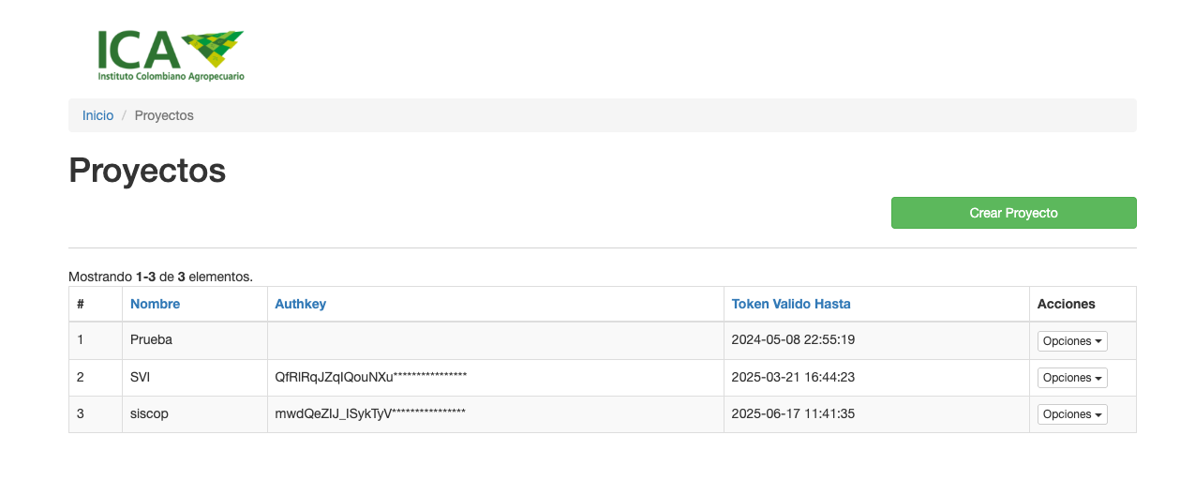This screenshot has width=1195, height=480.
Task: Click the Prueba project name cell
Action: pyautogui.click(x=151, y=340)
